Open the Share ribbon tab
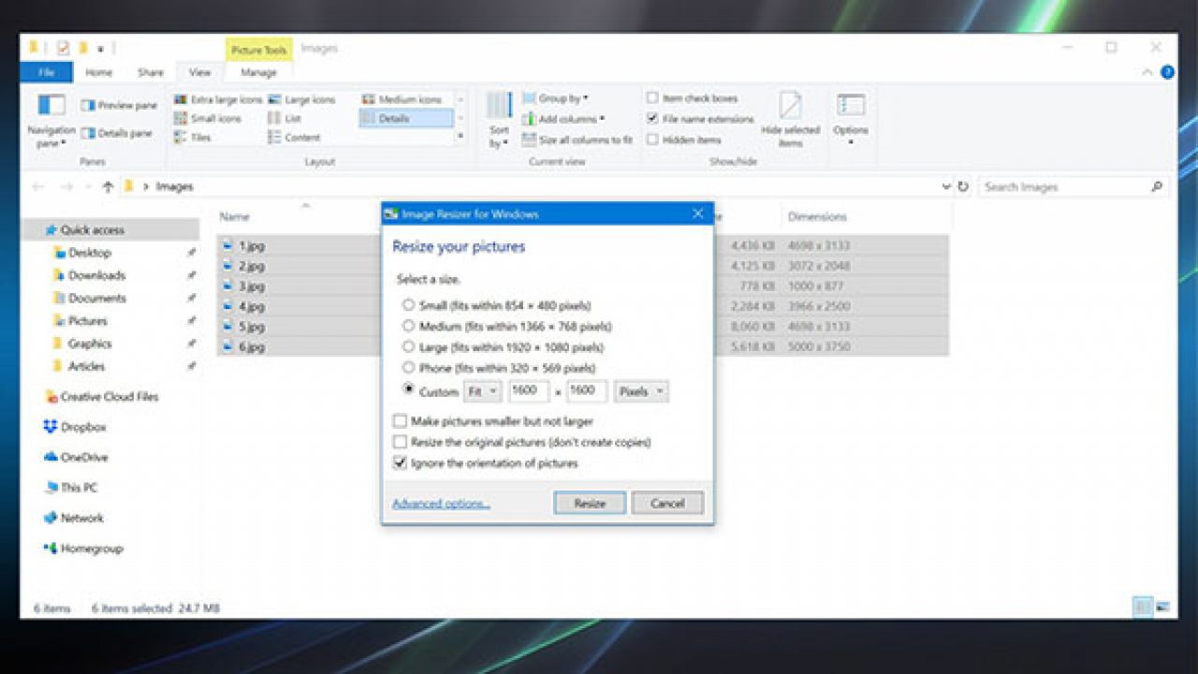Viewport: 1198px width, 674px height. coord(149,72)
